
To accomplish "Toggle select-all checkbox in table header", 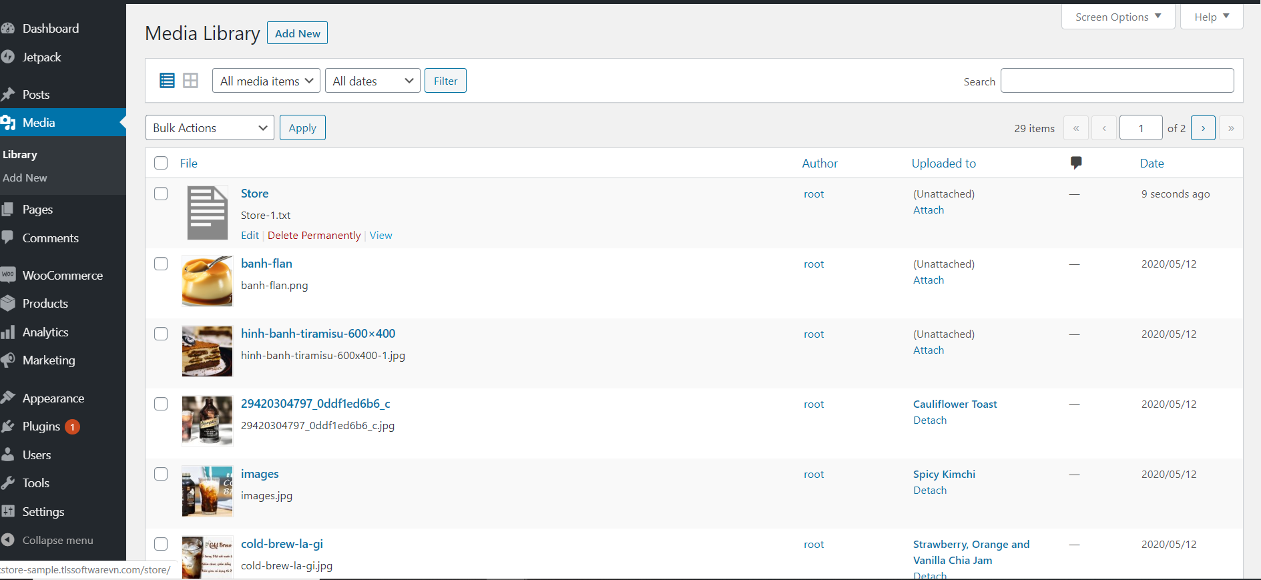I will (x=161, y=163).
